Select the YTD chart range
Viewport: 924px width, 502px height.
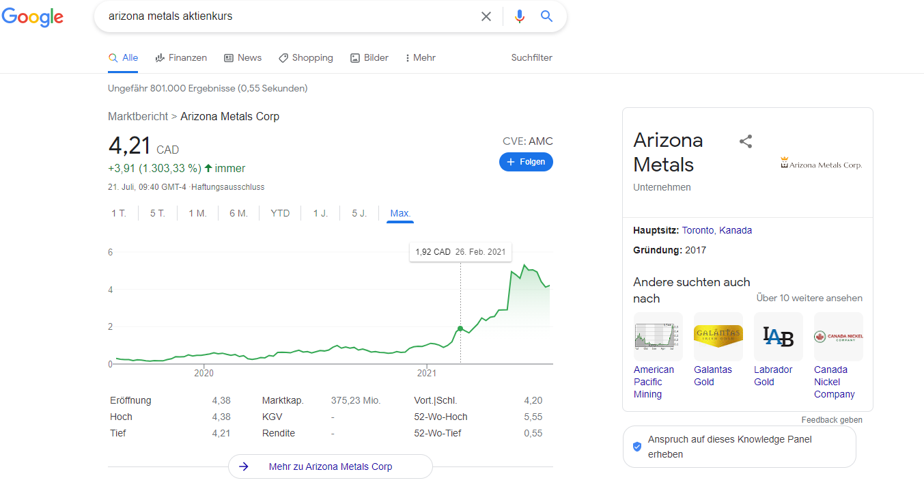pos(280,214)
